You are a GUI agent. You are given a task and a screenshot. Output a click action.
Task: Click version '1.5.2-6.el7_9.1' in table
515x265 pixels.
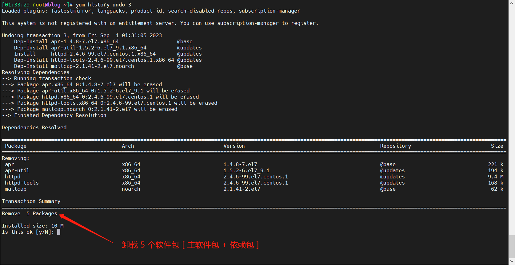[x=246, y=170]
